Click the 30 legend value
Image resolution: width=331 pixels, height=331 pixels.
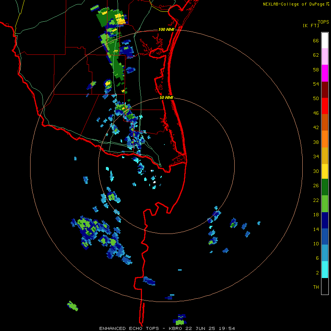pyautogui.click(x=316, y=171)
